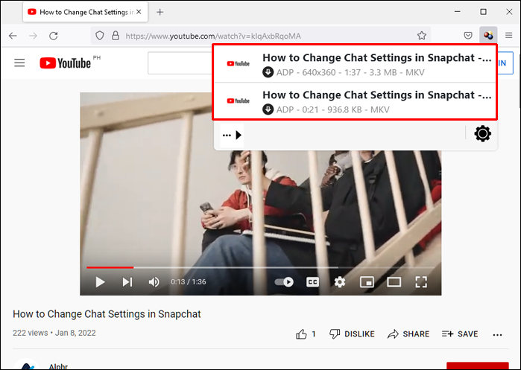The width and height of the screenshot is (521, 370).
Task: Click the Alphr channel name
Action: click(x=58, y=366)
